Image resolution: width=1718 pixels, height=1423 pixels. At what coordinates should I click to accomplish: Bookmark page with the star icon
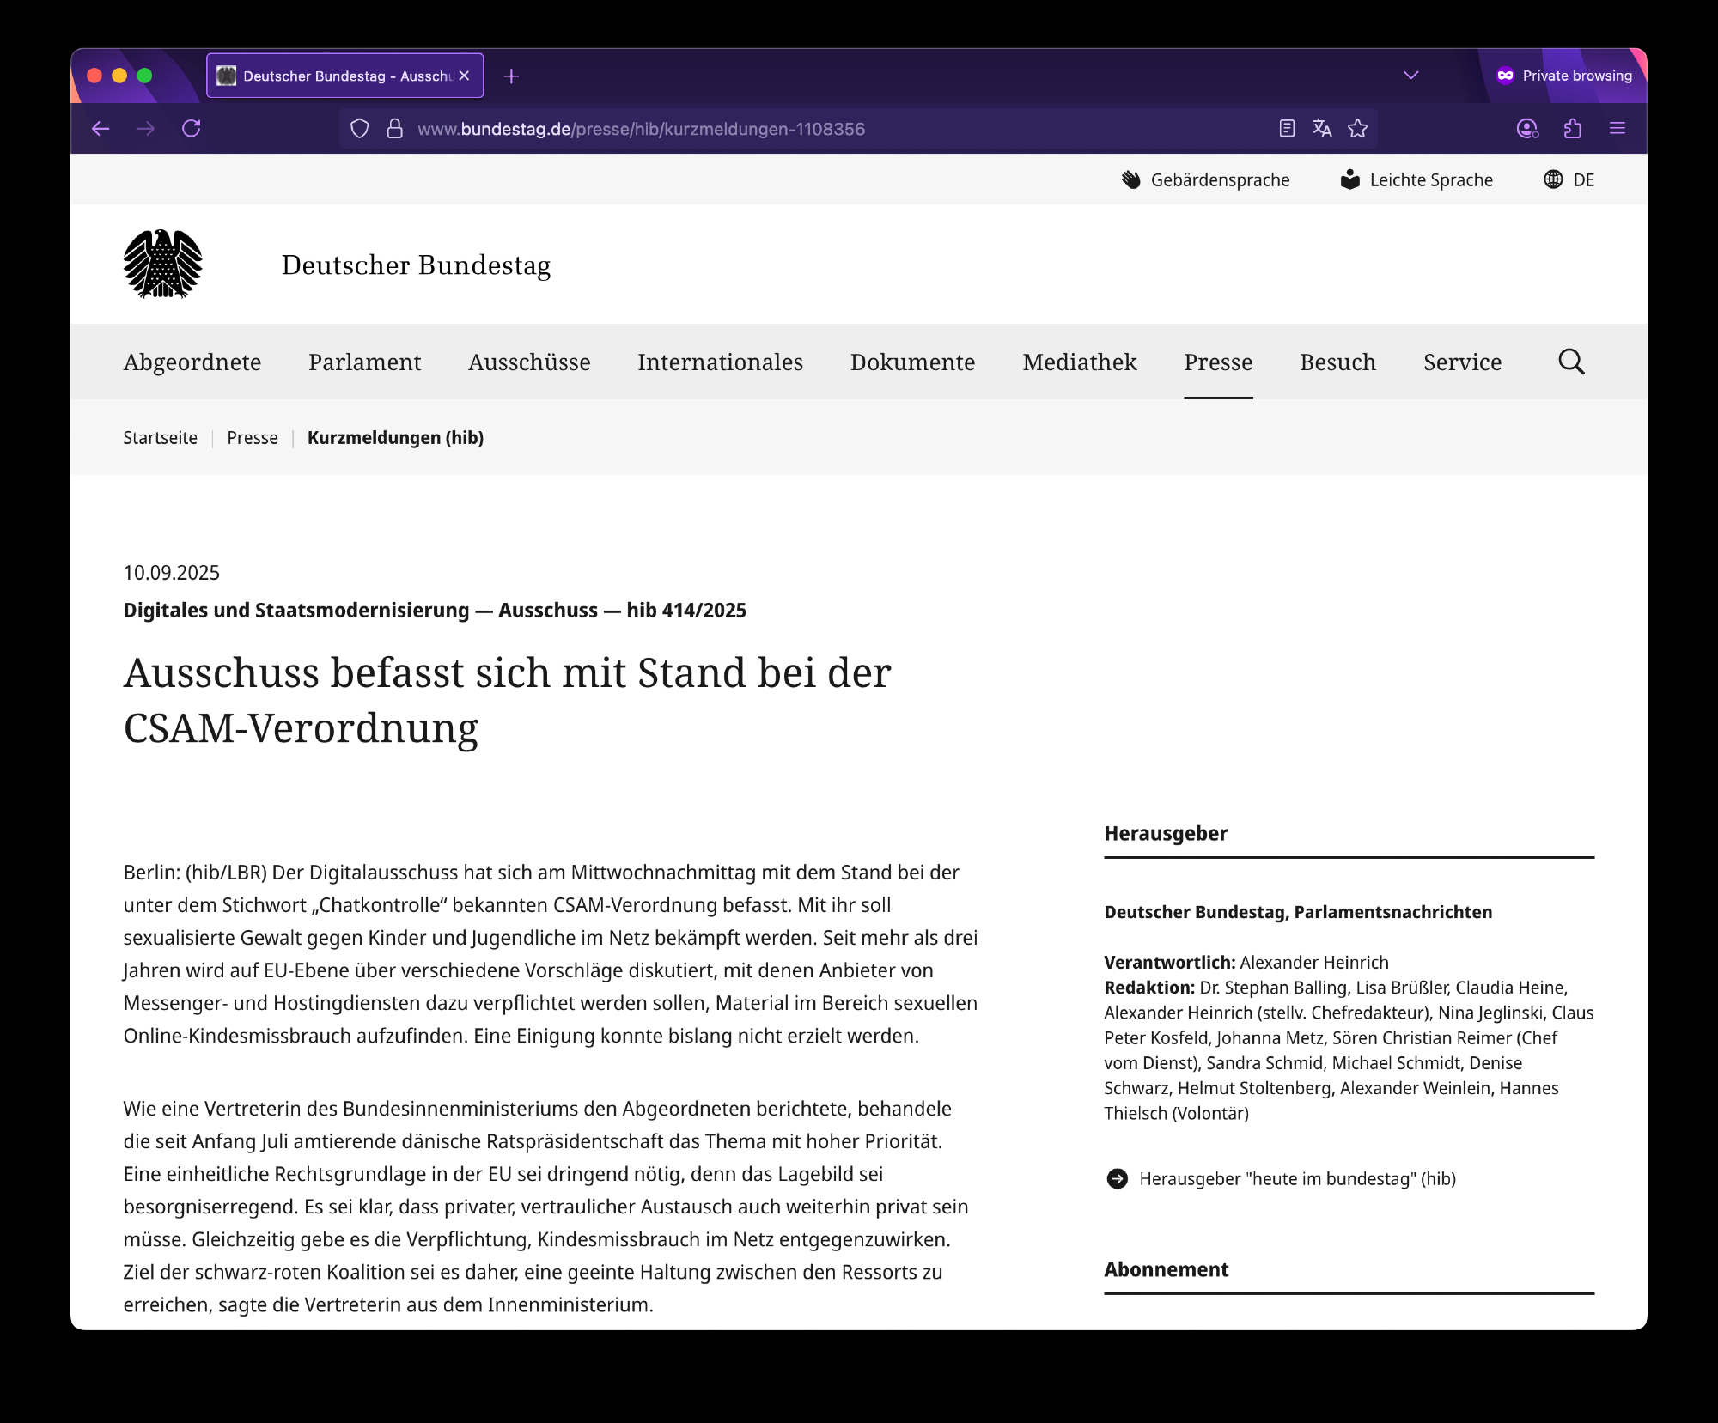point(1357,129)
